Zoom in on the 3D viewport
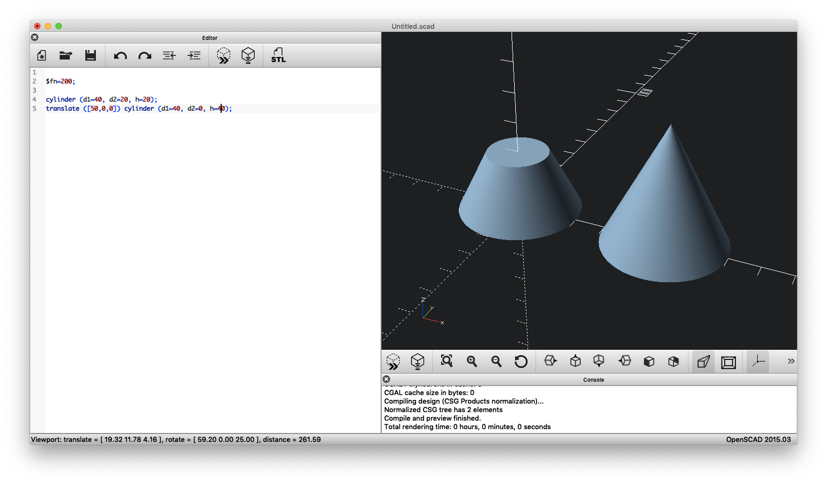Viewport: 827px width, 484px height. click(472, 361)
